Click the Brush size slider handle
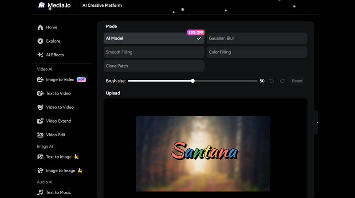Image resolution: width=355 pixels, height=198 pixels. (193, 81)
